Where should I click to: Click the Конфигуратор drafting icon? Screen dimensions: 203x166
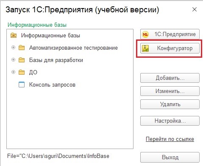click(145, 48)
